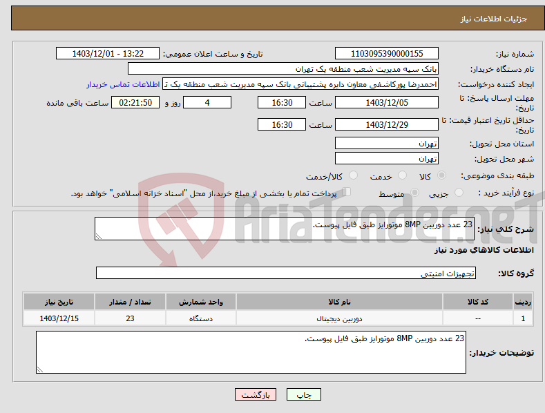Click the goods group field تجهیزات امنیتی
This screenshot has height=413, width=545.
coord(286,273)
